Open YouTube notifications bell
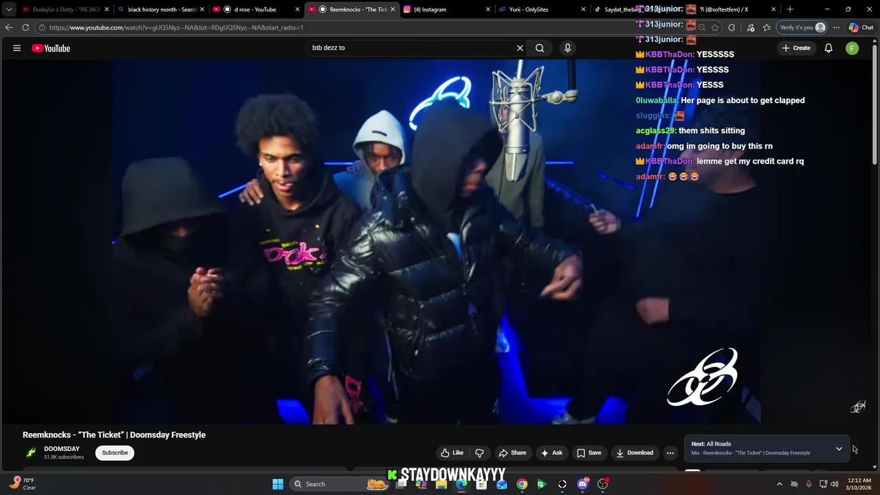This screenshot has width=880, height=495. click(828, 48)
